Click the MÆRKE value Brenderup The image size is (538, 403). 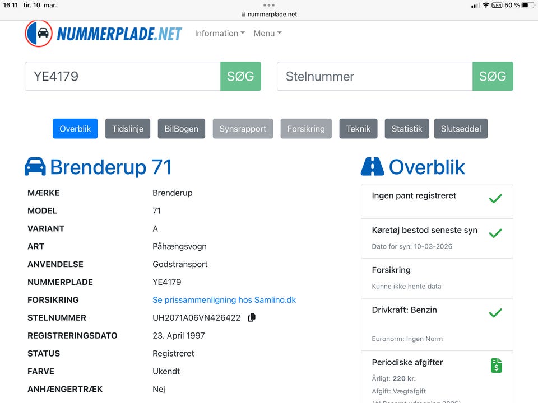click(172, 193)
